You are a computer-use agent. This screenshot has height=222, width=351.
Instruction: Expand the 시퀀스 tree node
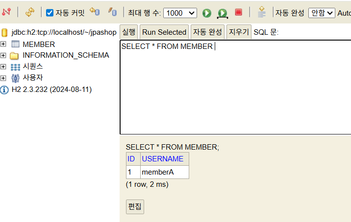coord(3,67)
